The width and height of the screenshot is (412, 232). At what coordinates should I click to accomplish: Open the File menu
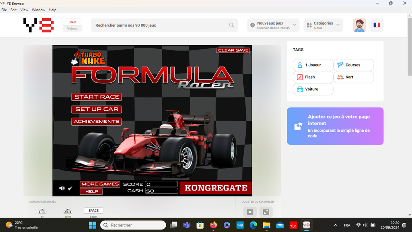pyautogui.click(x=4, y=10)
